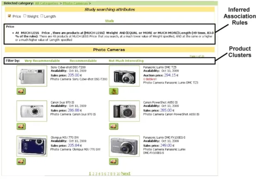Click buy icon under Canon Ixus 970 IS
This screenshot has width=257, height=179.
tap(21, 126)
